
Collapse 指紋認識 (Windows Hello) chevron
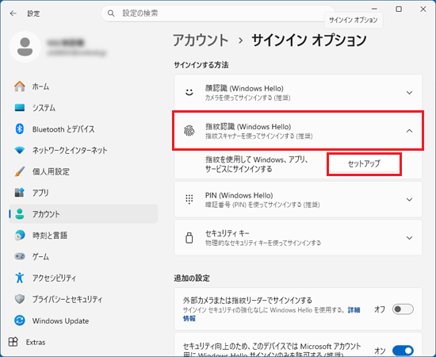click(x=409, y=130)
